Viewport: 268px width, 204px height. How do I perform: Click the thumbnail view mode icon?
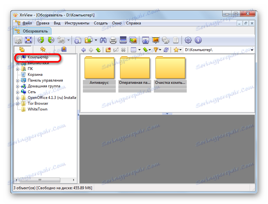pyautogui.click(x=134, y=50)
